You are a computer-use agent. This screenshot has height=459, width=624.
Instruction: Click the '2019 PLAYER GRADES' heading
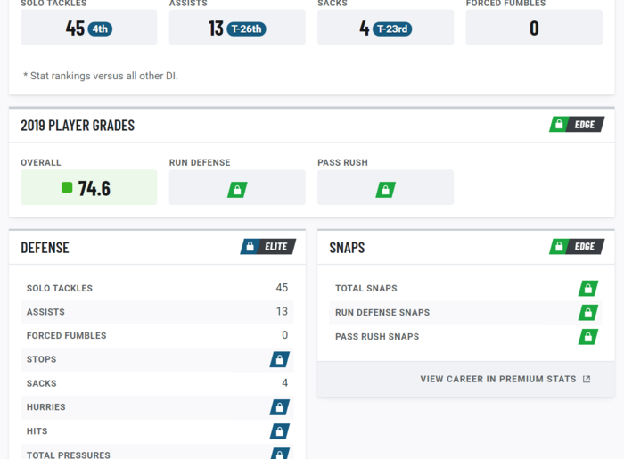[78, 126]
